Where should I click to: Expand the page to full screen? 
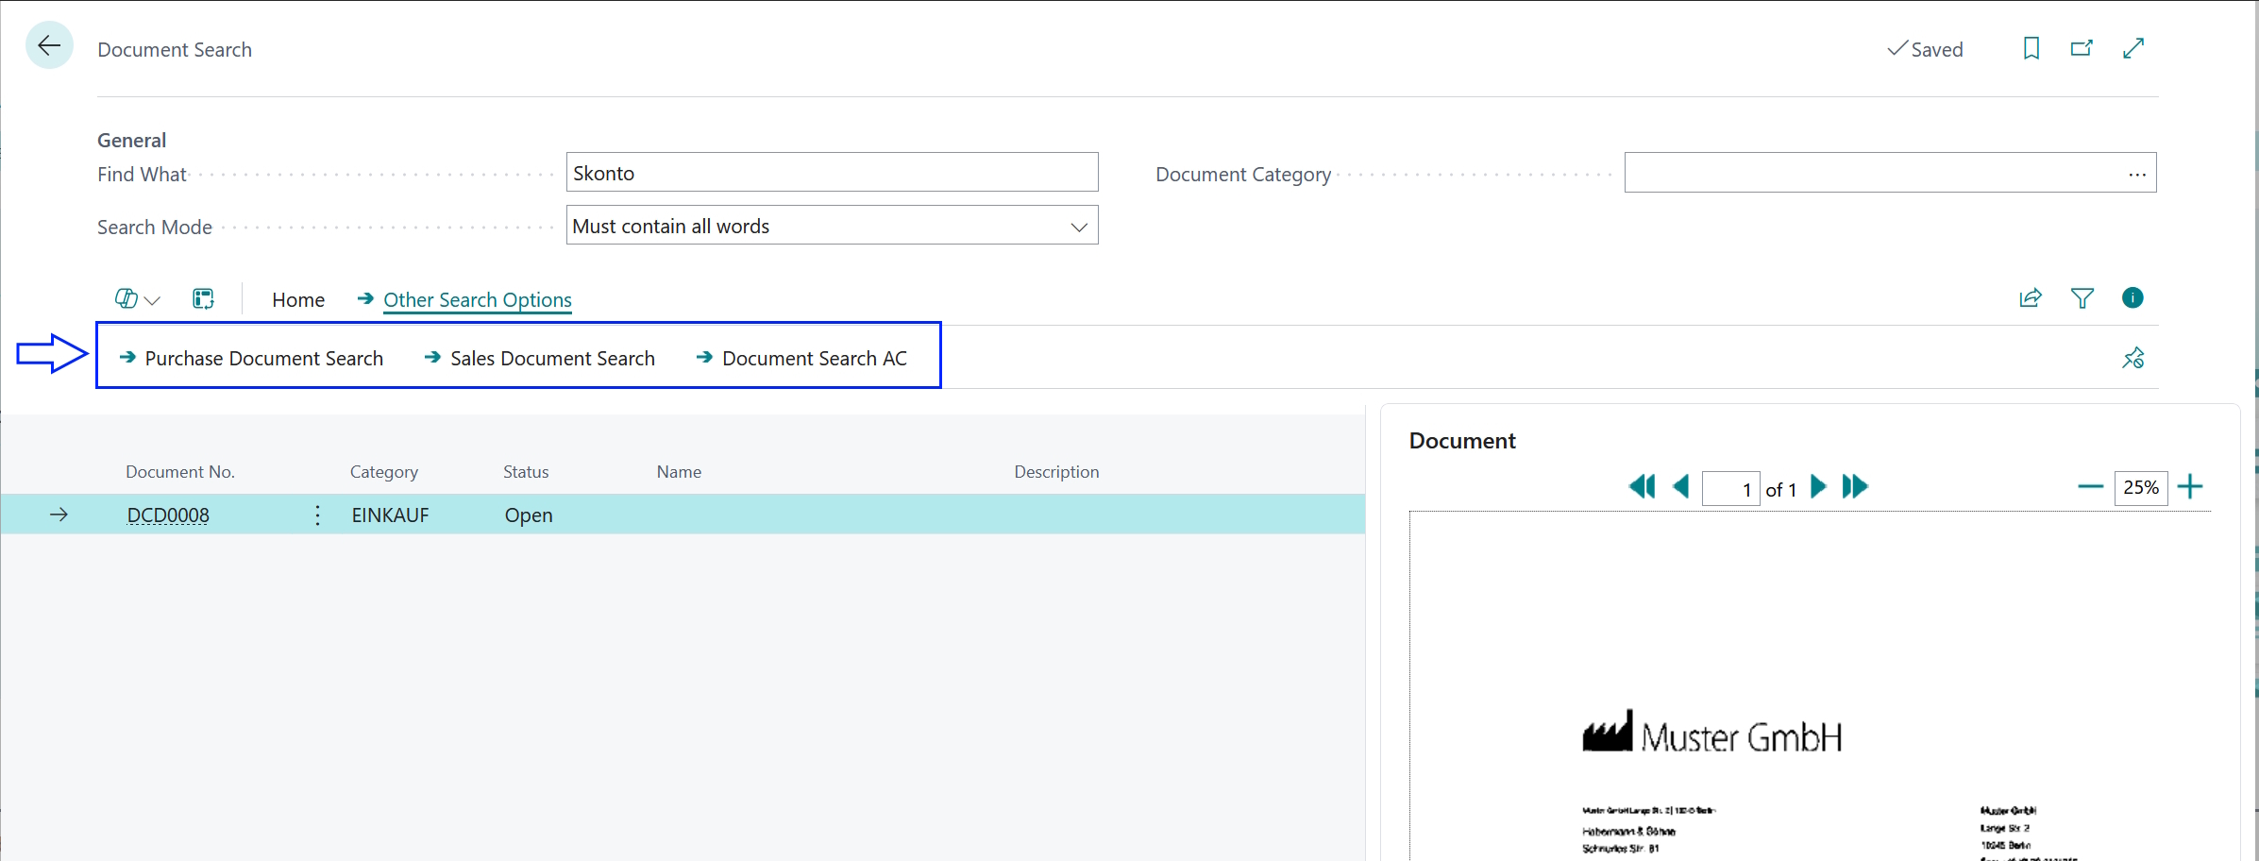[2133, 48]
